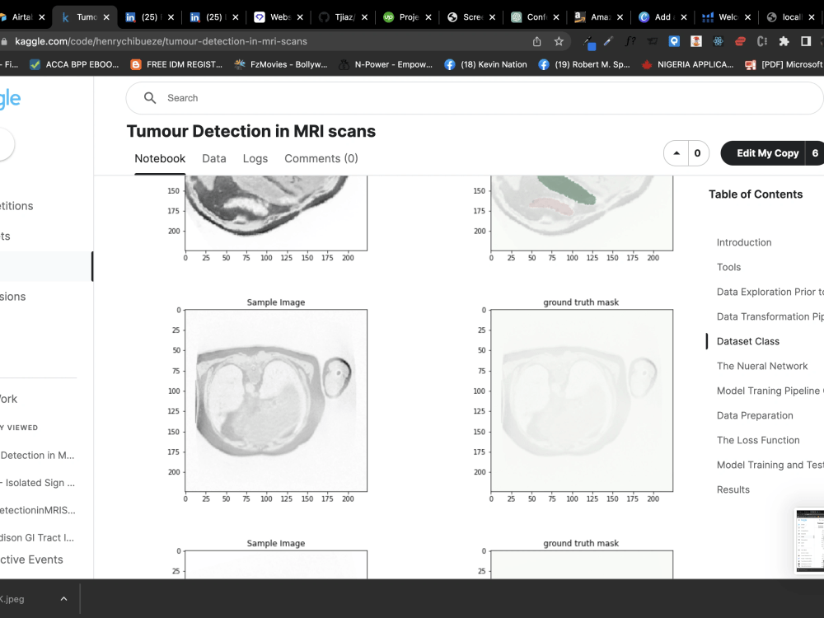Click the screenshot preview thumbnail at bottom right
The height and width of the screenshot is (618, 824).
click(810, 541)
